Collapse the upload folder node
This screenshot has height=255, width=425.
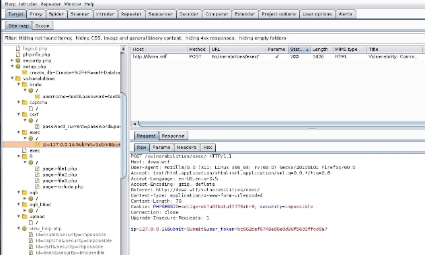click(x=18, y=216)
